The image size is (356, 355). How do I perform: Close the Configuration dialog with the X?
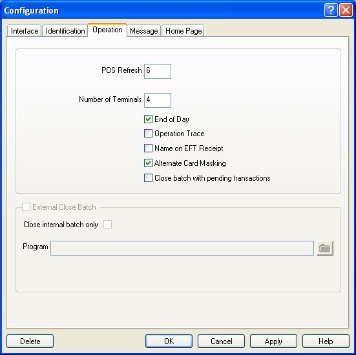(x=346, y=10)
